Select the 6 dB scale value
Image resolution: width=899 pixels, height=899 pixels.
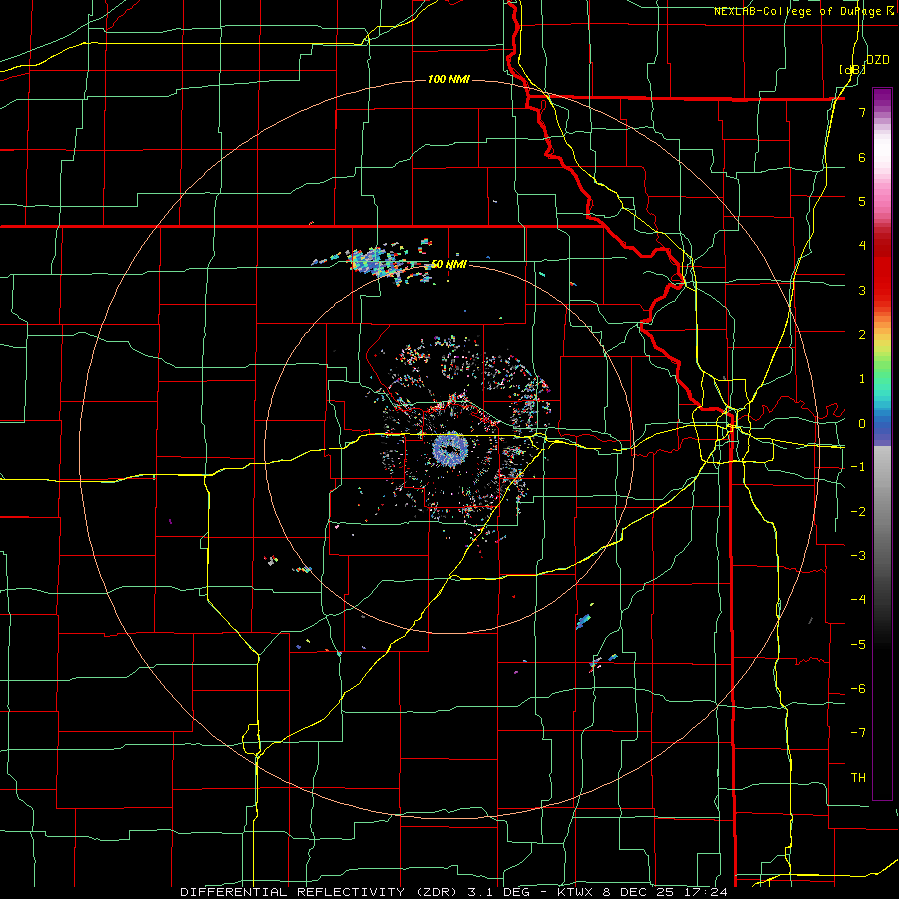862,157
